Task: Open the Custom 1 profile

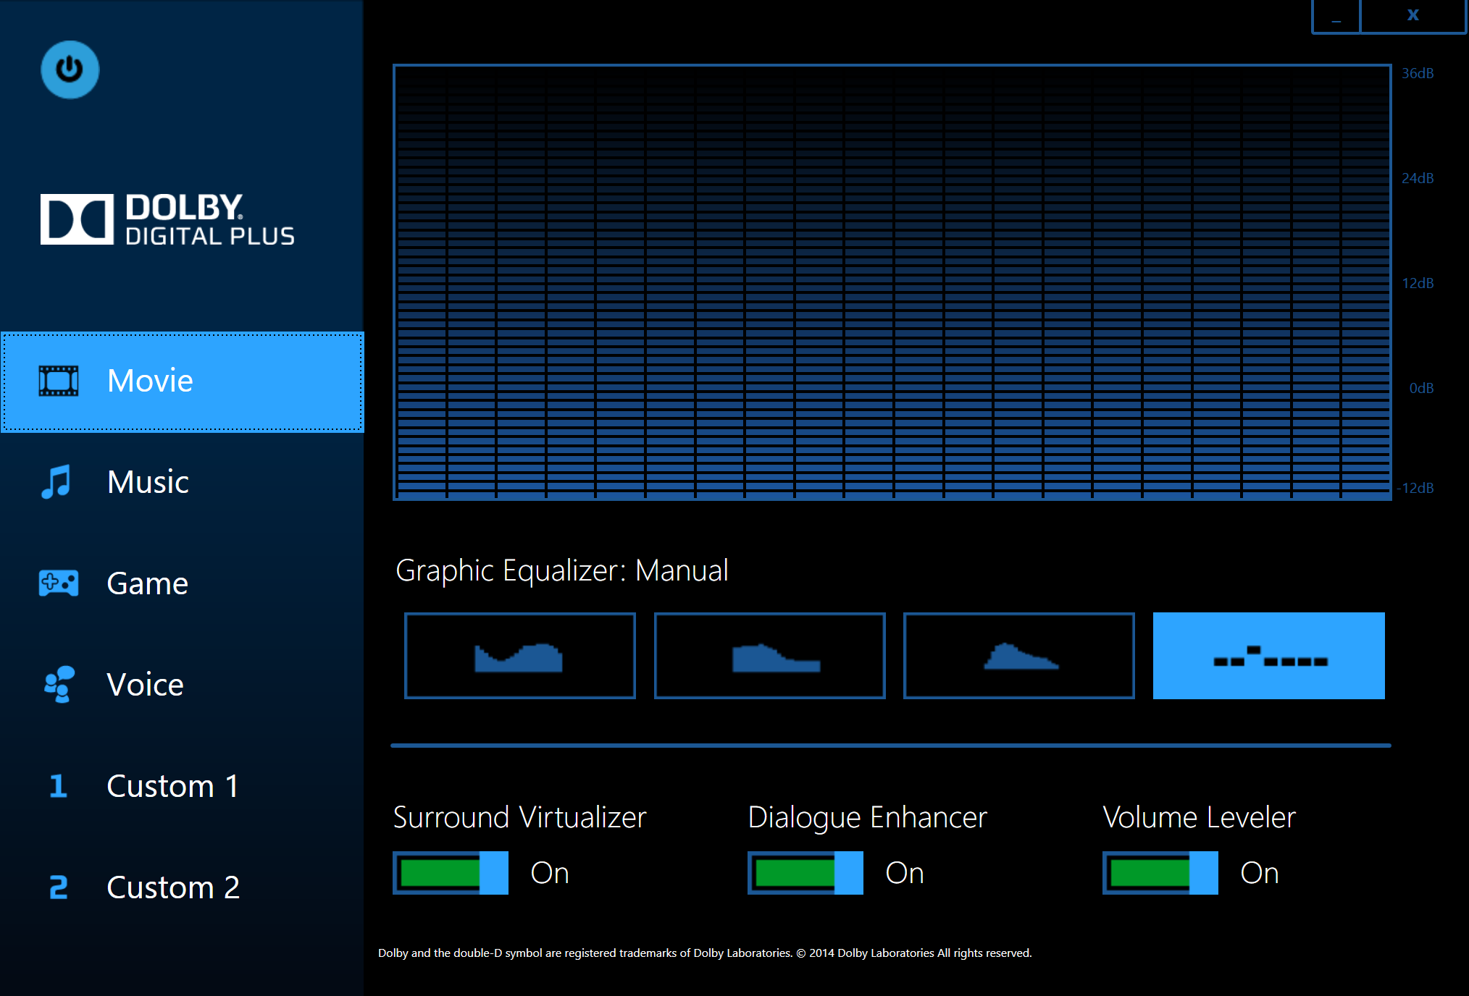Action: pos(183,786)
